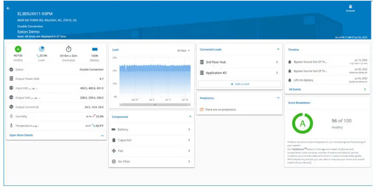Viewport: 375px width, 188px height.
Task: Click the Fan component icon
Action: [x=114, y=151]
